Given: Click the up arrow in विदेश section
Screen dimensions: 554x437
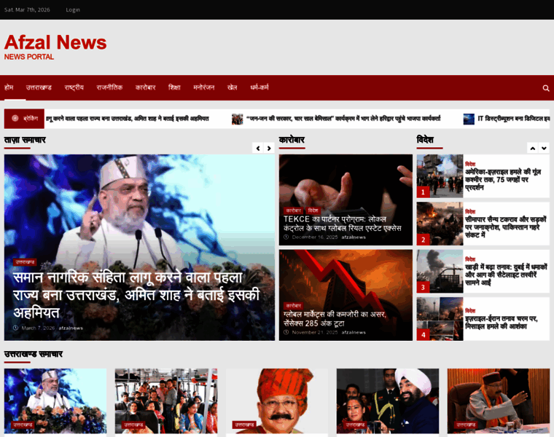Looking at the screenshot, I should 533,148.
